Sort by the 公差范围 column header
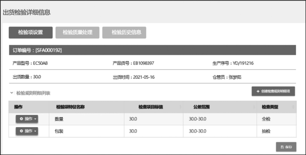The image size is (306, 155). pos(220,107)
